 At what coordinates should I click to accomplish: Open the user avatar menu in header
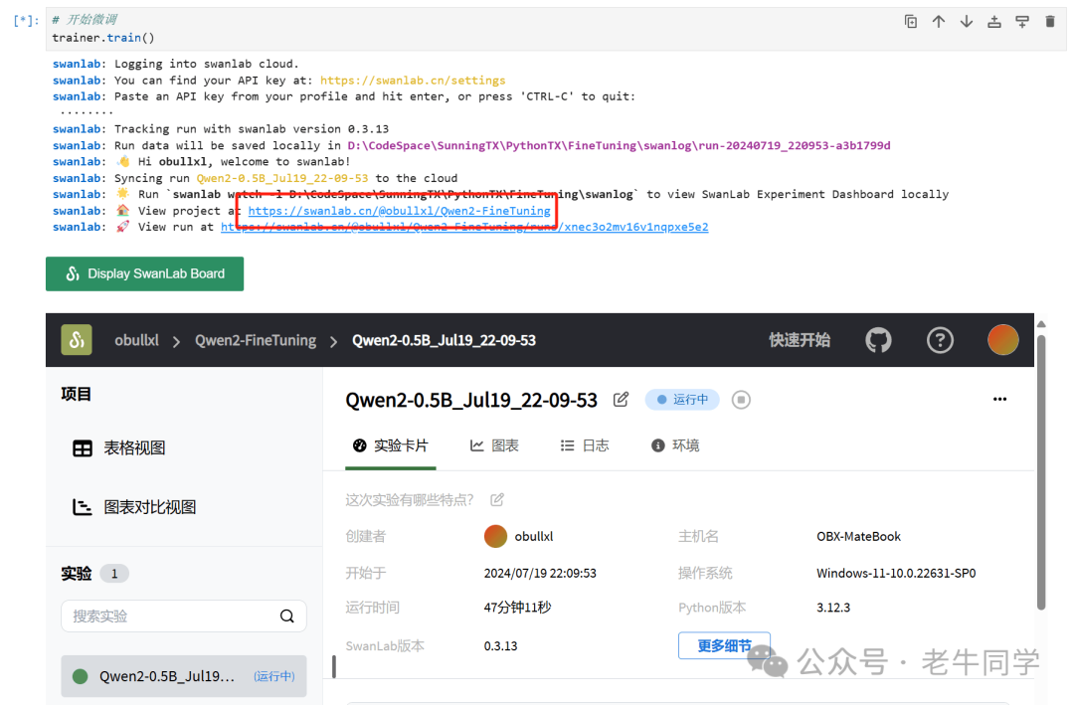click(1002, 340)
